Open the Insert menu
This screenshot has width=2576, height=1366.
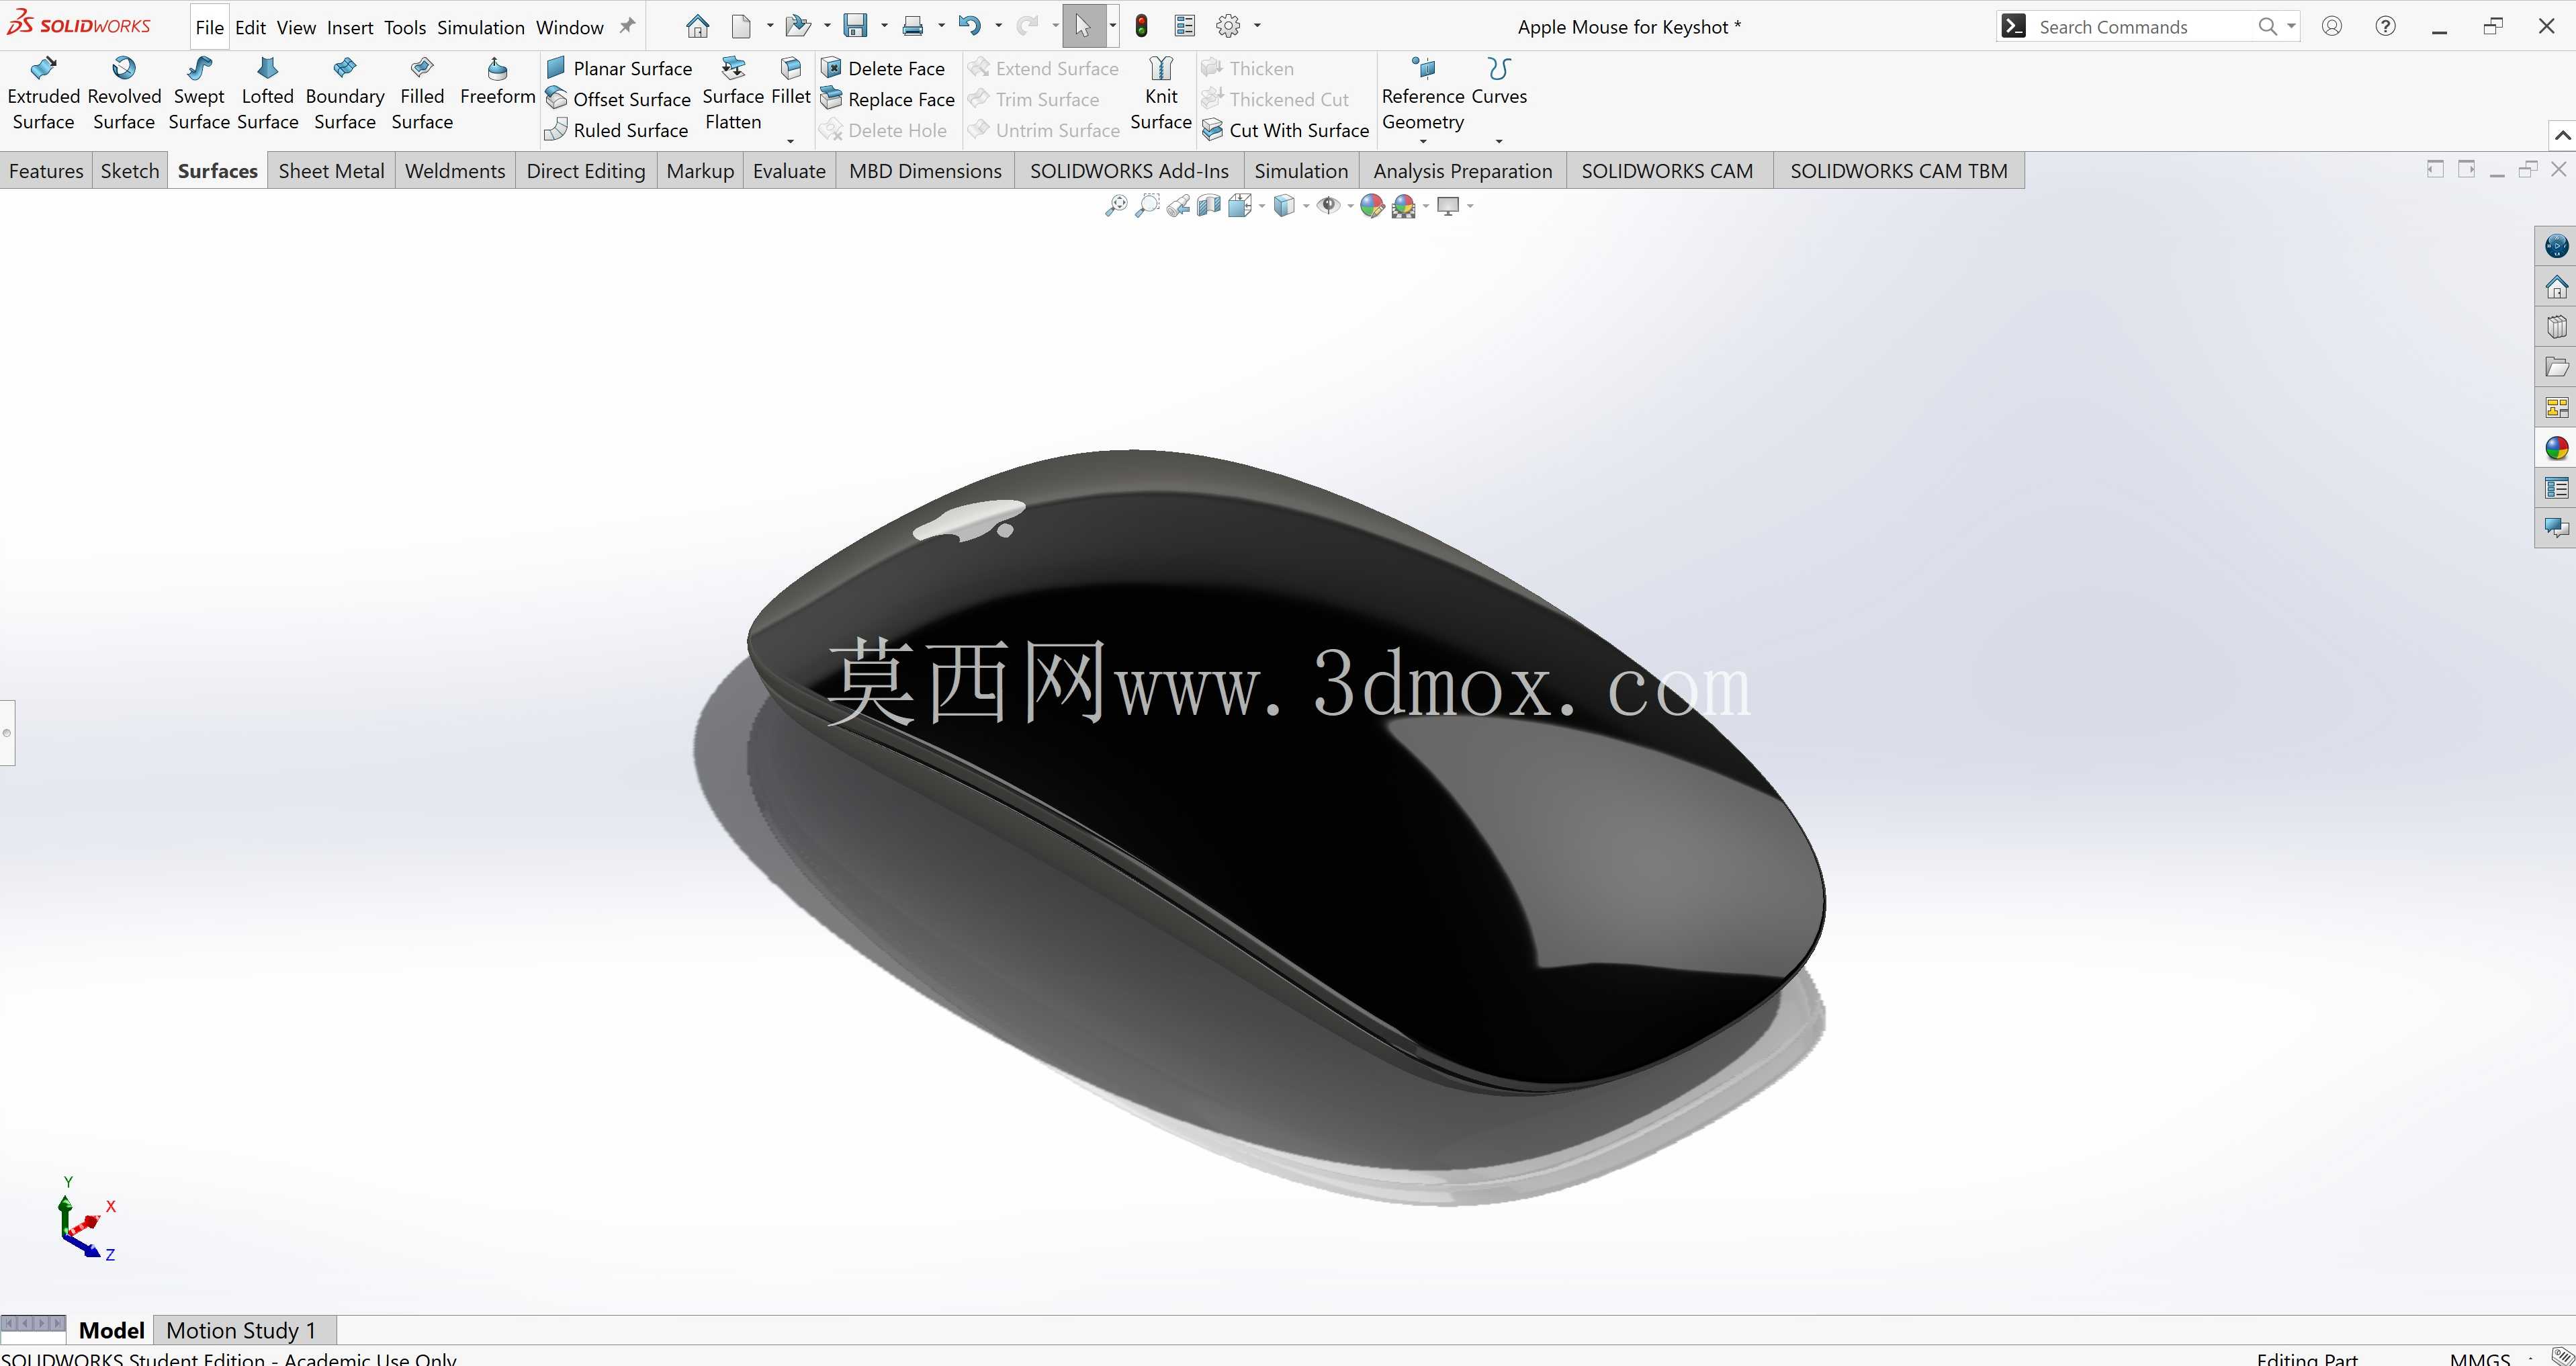pos(350,27)
